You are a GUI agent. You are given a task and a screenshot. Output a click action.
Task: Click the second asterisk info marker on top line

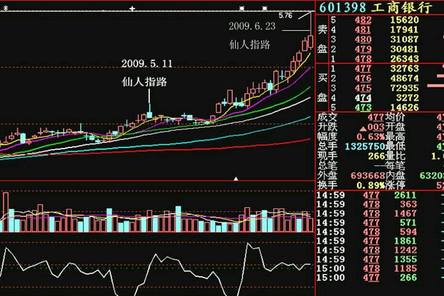264,9
